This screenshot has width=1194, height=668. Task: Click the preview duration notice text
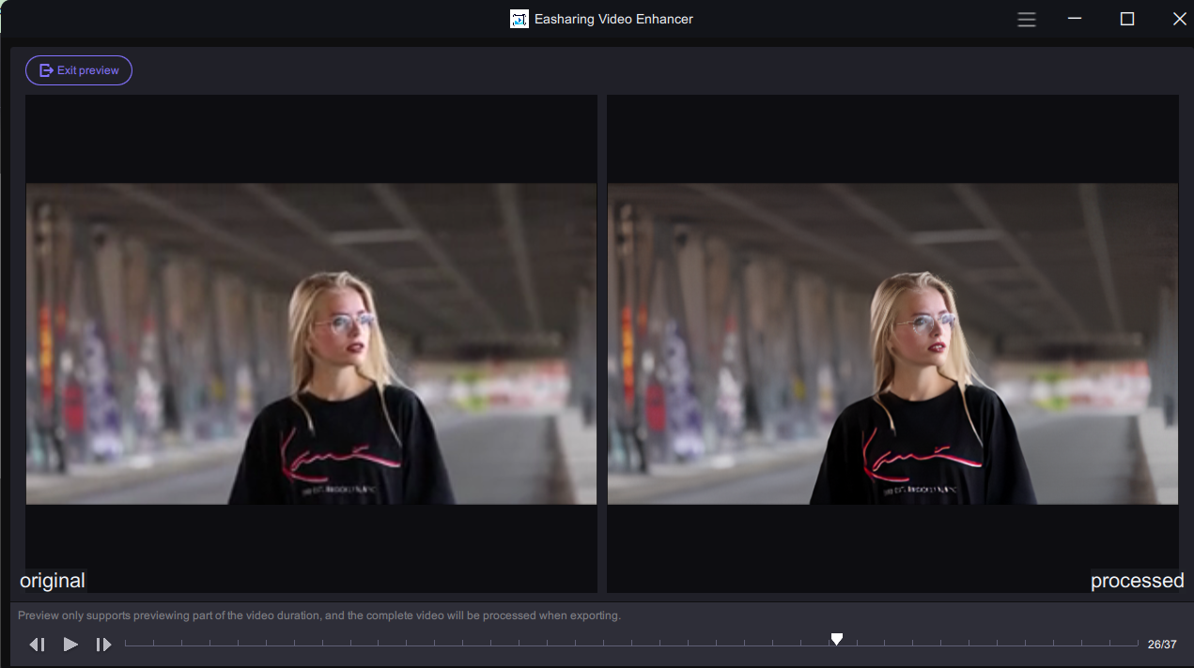[x=319, y=615]
